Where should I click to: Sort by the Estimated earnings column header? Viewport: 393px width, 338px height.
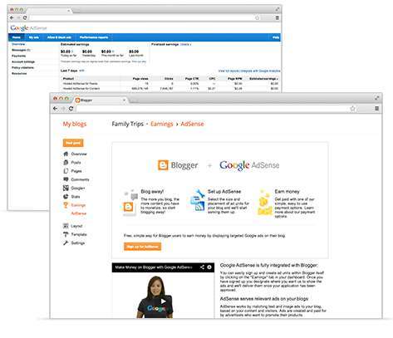pos(263,79)
